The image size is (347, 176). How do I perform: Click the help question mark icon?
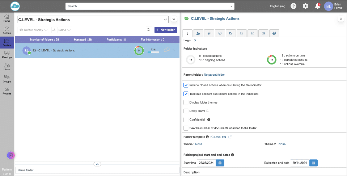(293, 6)
